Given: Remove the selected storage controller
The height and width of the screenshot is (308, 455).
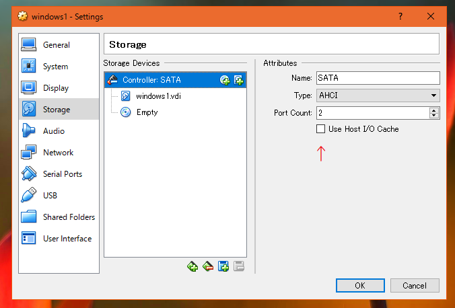Looking at the screenshot, I should [208, 266].
